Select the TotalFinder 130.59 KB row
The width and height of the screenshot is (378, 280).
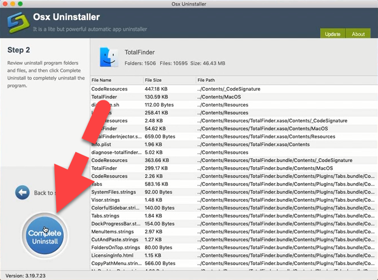[x=234, y=97]
